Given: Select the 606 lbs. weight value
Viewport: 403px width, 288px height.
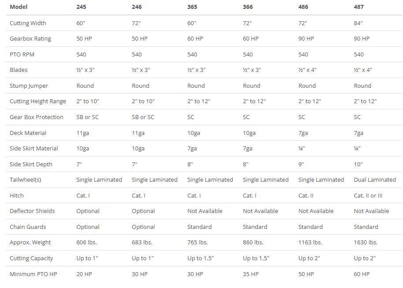Looking at the screenshot, I should [86, 243].
